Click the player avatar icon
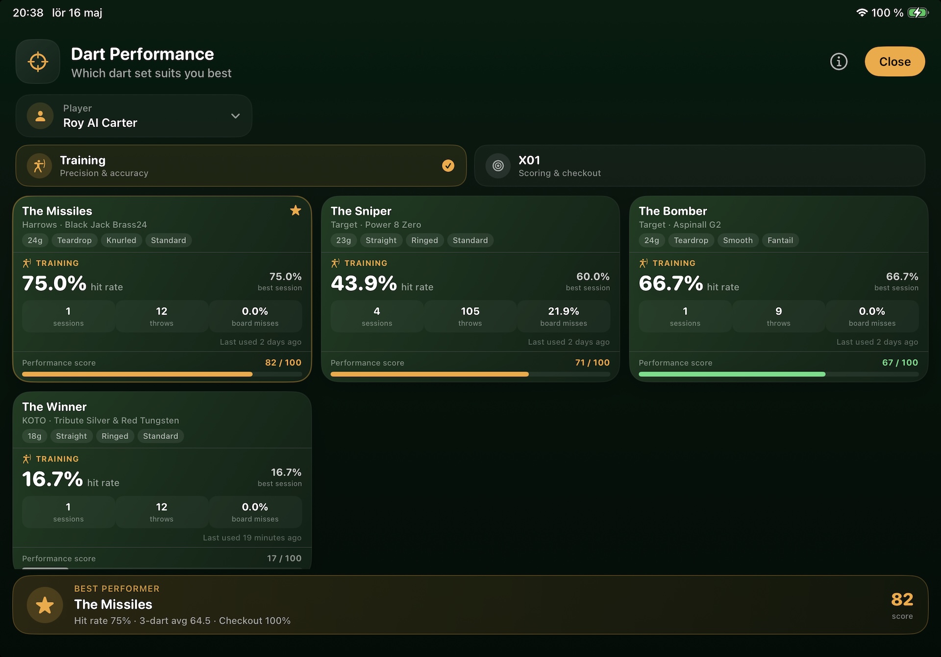 click(x=40, y=116)
